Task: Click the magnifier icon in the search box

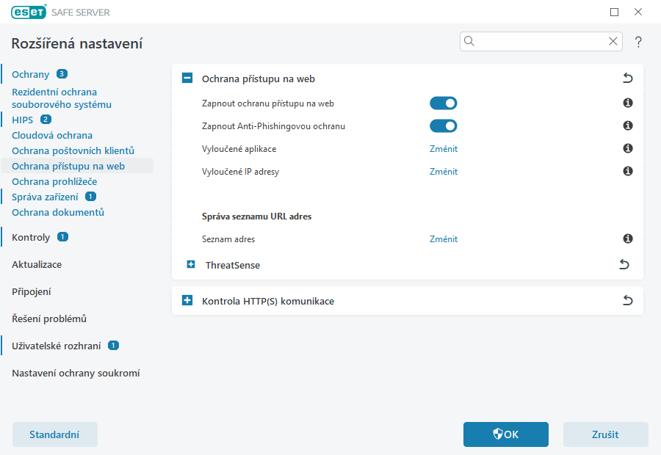Action: click(469, 41)
